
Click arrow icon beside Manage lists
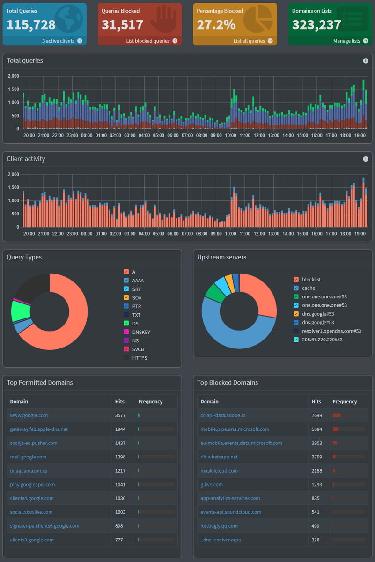366,41
